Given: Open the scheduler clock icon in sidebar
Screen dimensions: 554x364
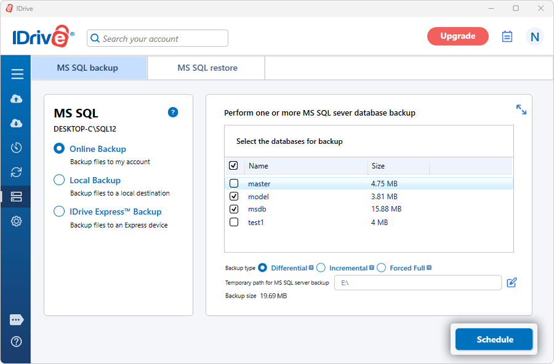Looking at the screenshot, I should [x=16, y=148].
